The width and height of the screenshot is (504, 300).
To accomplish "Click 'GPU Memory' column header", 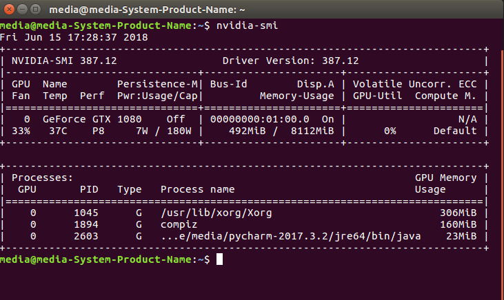I will tap(445, 178).
